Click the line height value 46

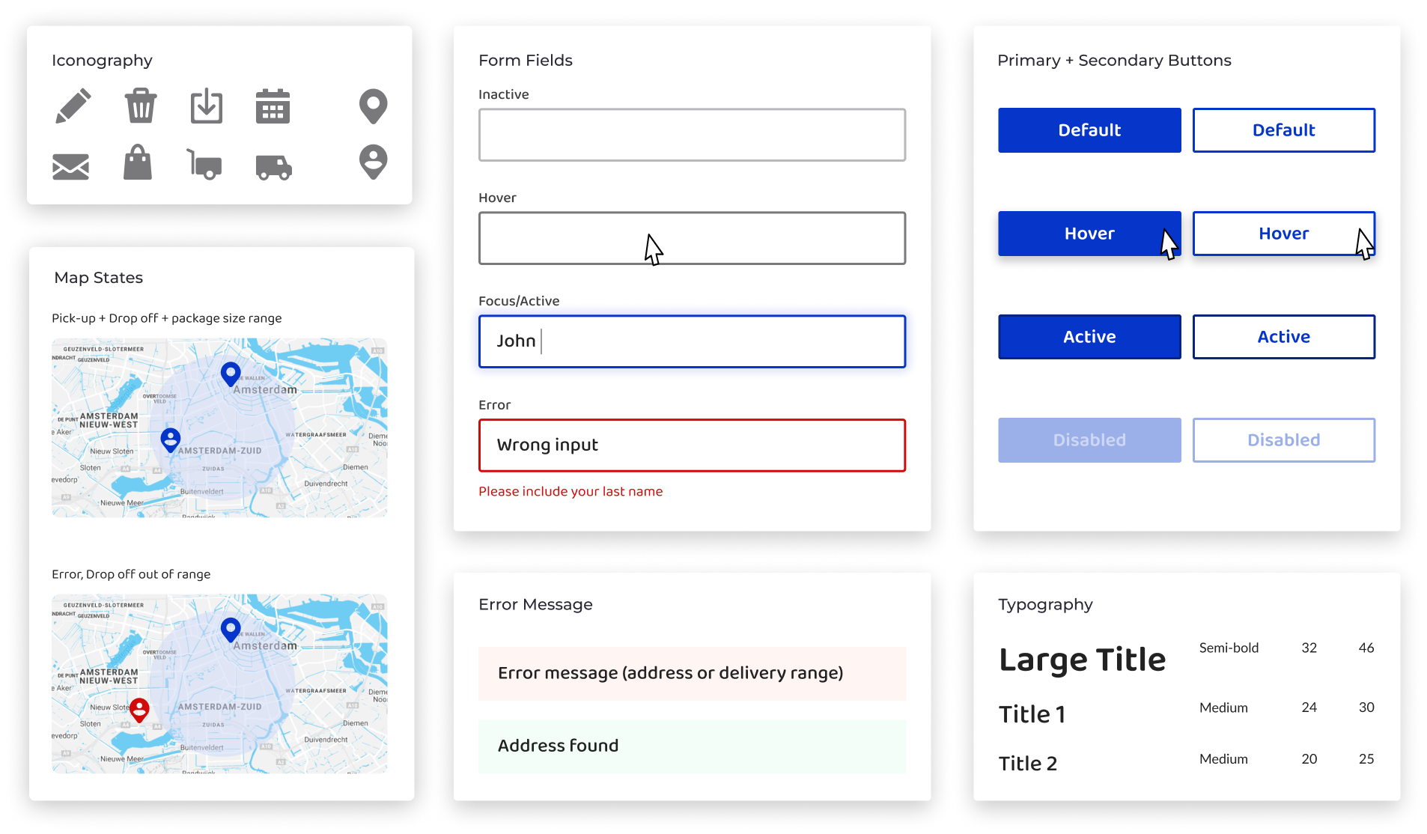coord(1366,648)
